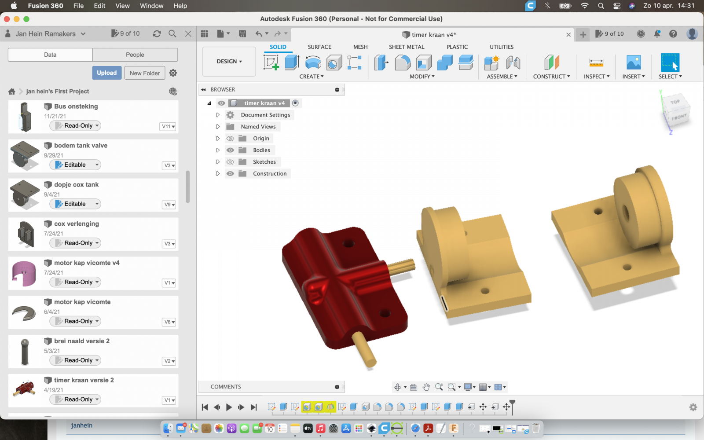Open the Edit menu in menu bar
This screenshot has height=440, width=704.
point(100,6)
